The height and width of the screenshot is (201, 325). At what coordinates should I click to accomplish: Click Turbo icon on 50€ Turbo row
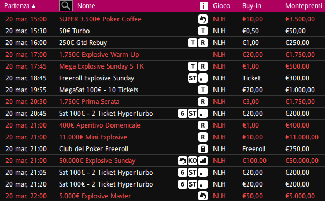203,31
